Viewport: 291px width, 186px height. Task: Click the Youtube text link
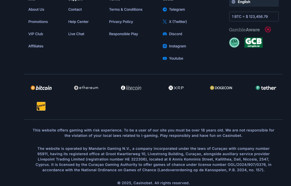click(x=176, y=58)
